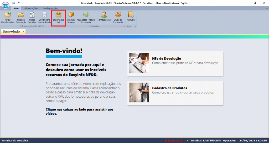Click 'Como emitir sua primeira NF-e para devolução'
The width and height of the screenshot is (269, 143).
coord(185,63)
